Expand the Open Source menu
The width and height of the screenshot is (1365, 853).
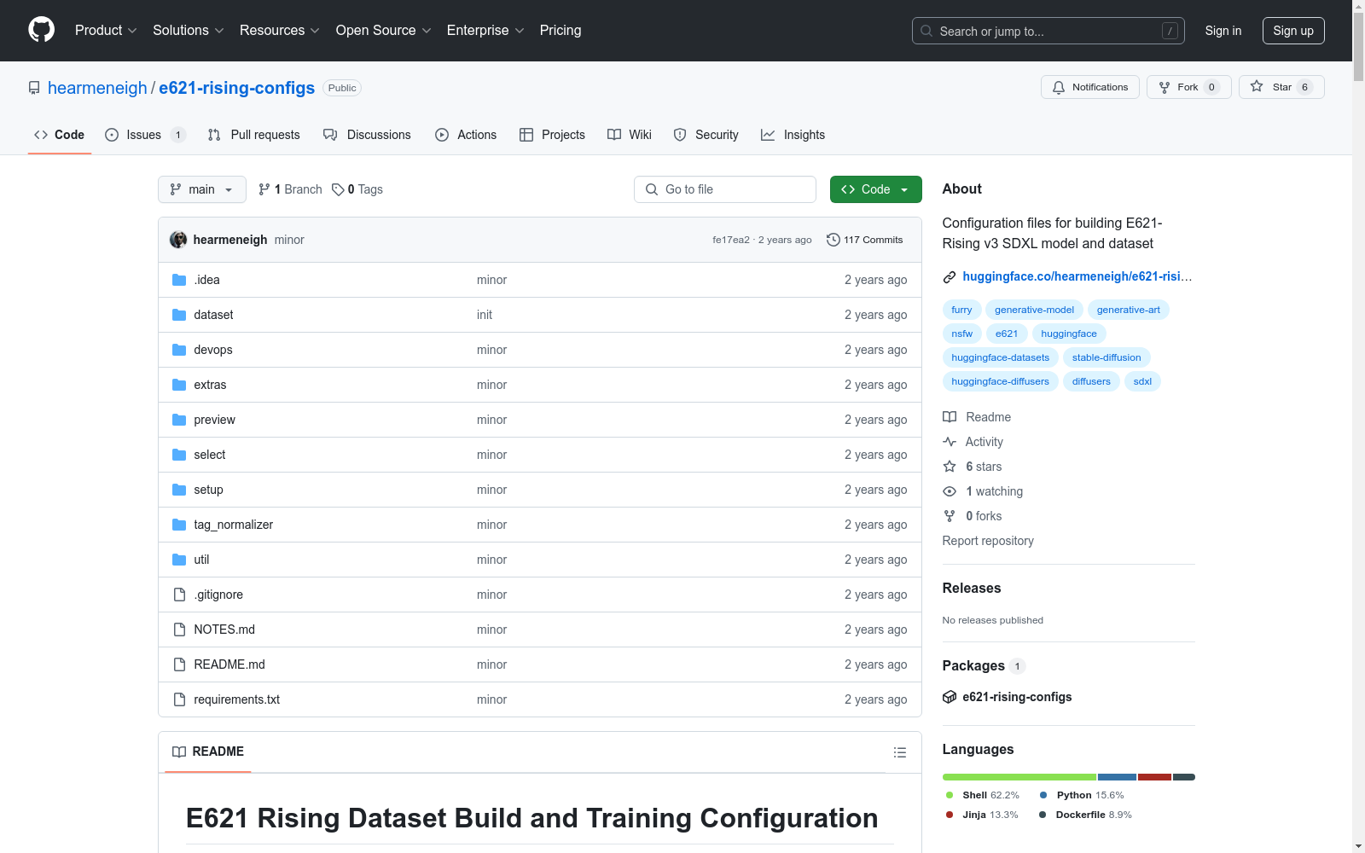coord(384,30)
